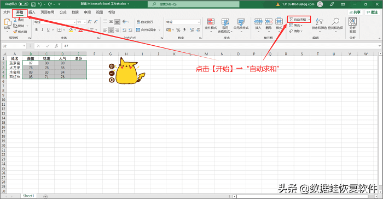Viewport: 383px width, 199px height.
Task: Toggle Underline formatting
Action: coord(48,29)
